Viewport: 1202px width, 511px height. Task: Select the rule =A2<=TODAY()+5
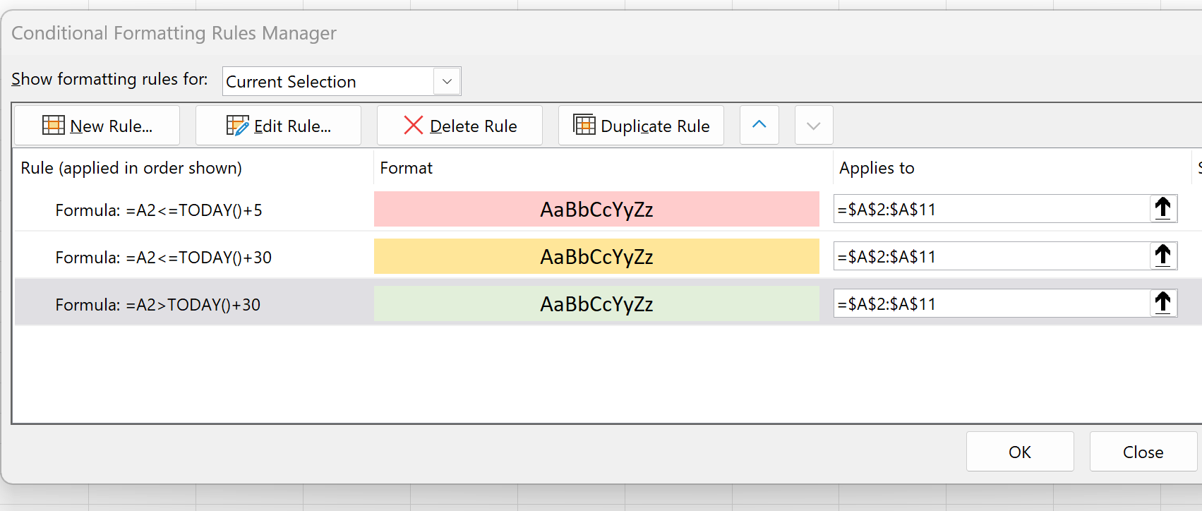[159, 210]
